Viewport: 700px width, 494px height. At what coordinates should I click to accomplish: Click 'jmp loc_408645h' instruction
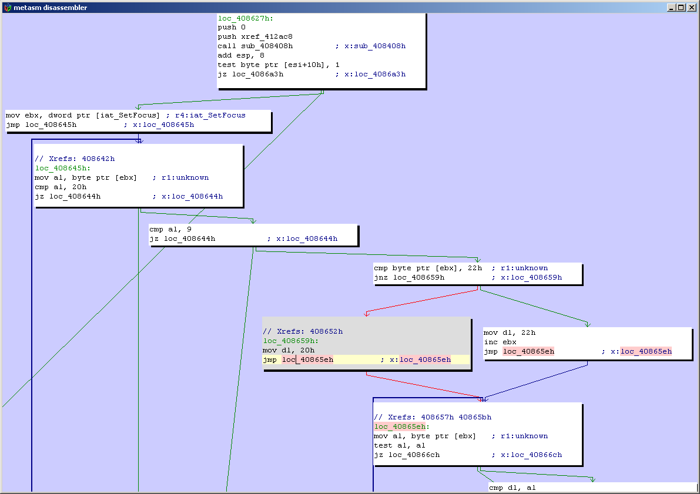tap(41, 125)
